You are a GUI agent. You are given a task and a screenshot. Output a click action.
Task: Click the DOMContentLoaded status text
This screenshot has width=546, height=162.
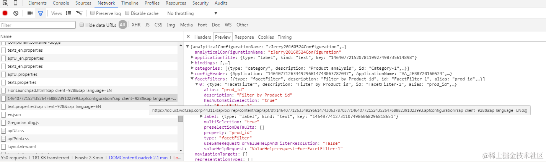coord(138,158)
